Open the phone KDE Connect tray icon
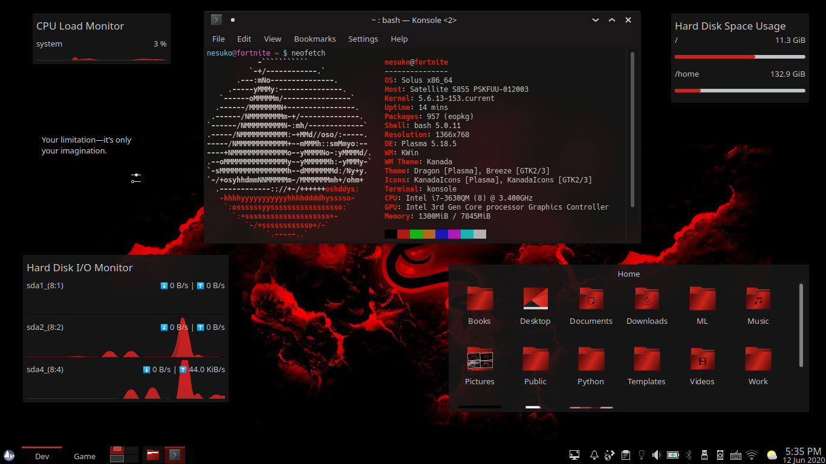826x464 pixels. point(720,455)
